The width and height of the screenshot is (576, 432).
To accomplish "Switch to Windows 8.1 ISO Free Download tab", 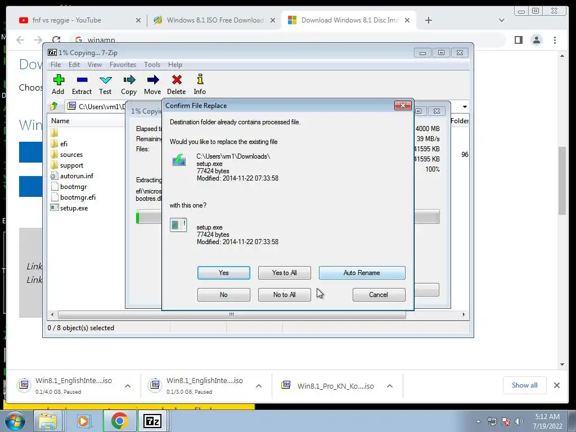I will 215,20.
